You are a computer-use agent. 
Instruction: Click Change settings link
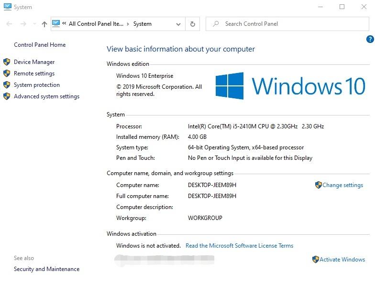[342, 185]
